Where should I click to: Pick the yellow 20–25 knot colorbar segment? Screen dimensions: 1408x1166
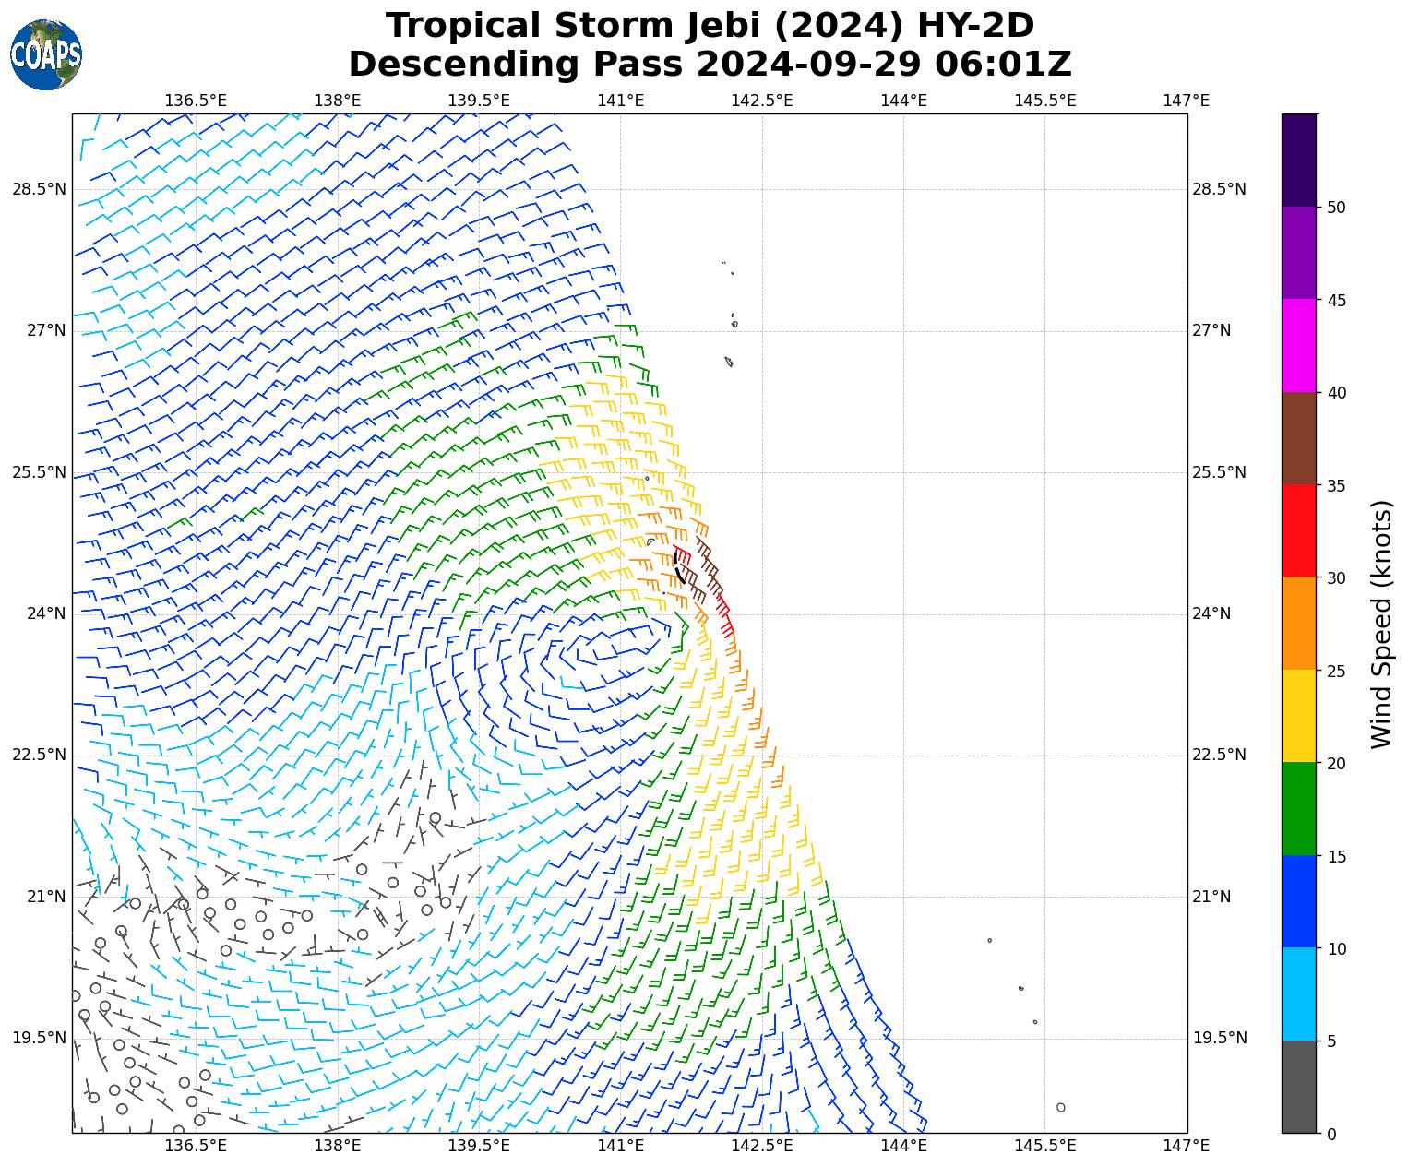pyautogui.click(x=1299, y=717)
